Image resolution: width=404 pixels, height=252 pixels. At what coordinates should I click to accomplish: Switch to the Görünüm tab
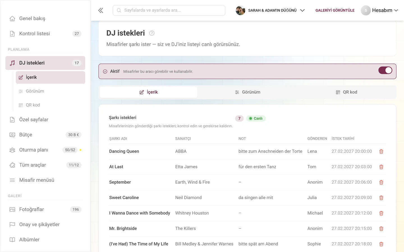[x=247, y=92]
